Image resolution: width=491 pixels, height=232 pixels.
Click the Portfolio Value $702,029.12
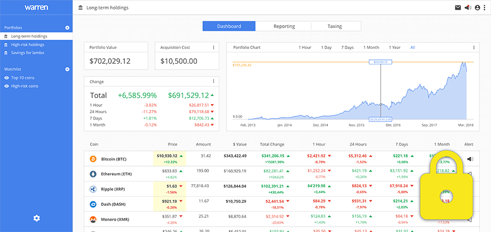(x=110, y=62)
